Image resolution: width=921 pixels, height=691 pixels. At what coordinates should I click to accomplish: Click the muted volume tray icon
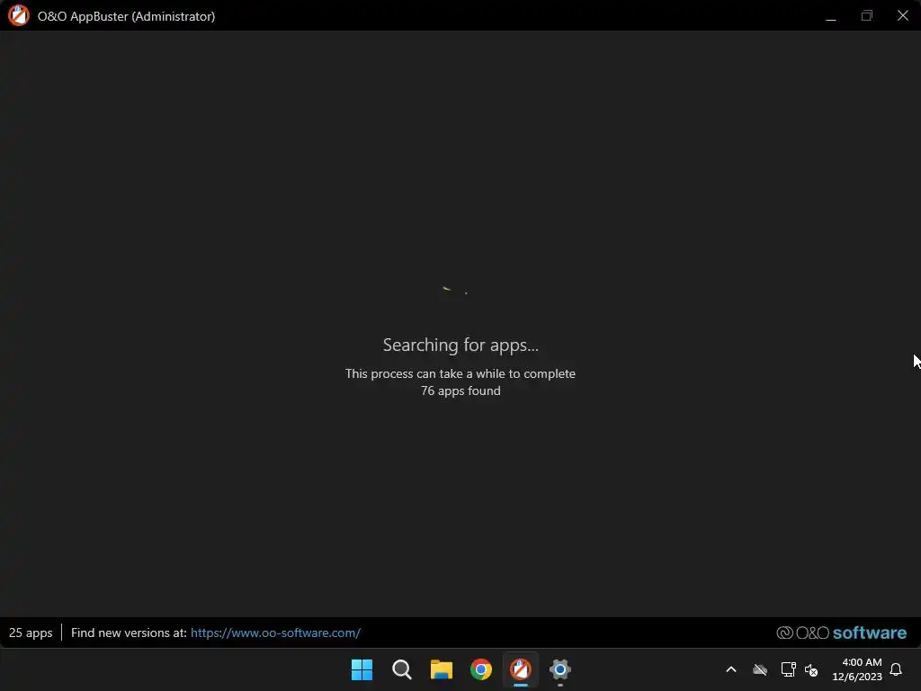click(811, 669)
